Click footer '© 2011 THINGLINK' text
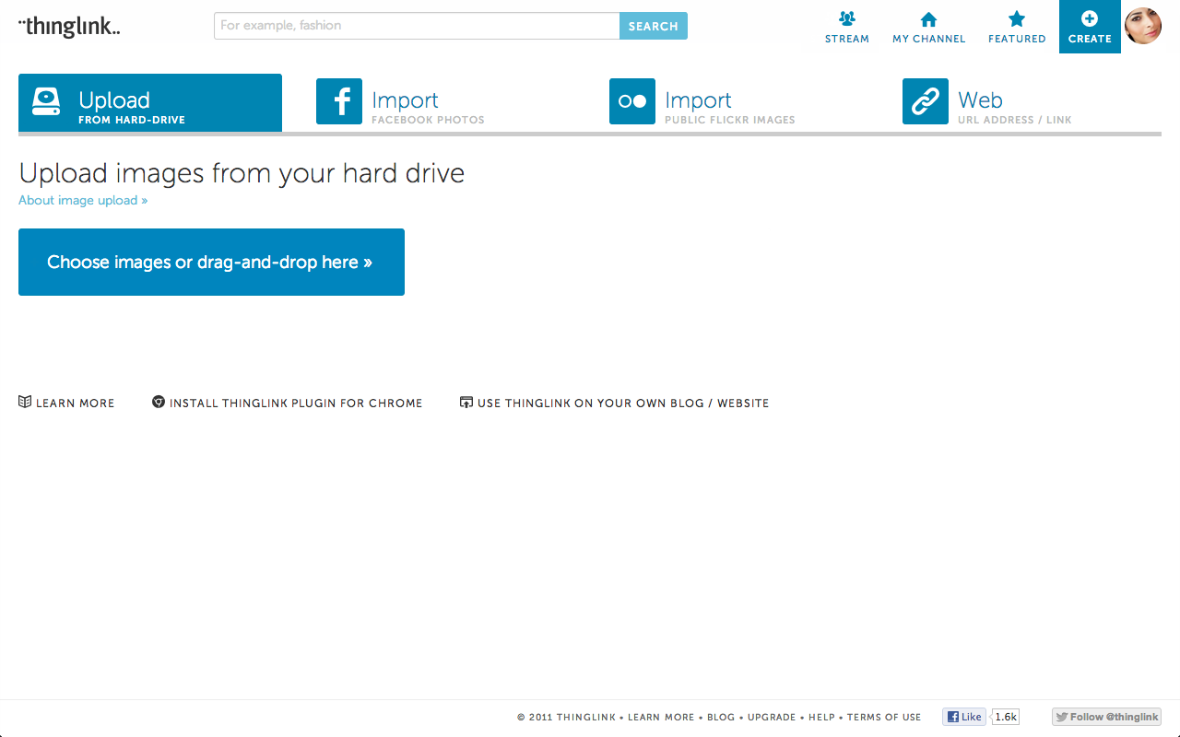Viewport: 1180px width, 737px height. tap(566, 717)
